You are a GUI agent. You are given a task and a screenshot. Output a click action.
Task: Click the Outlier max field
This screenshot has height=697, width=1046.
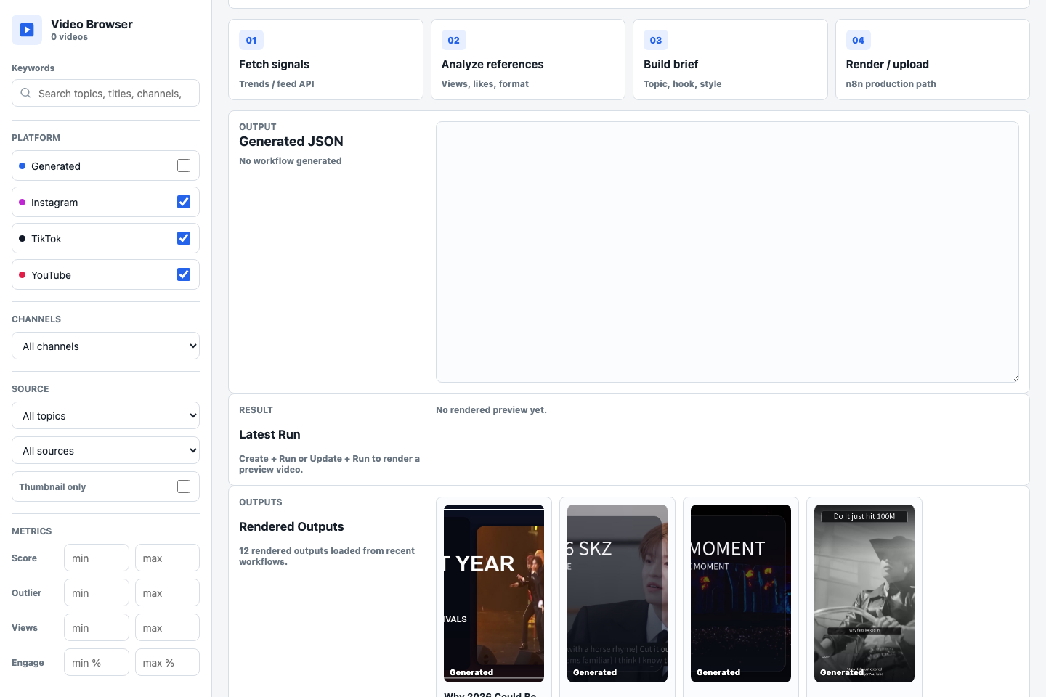point(167,592)
